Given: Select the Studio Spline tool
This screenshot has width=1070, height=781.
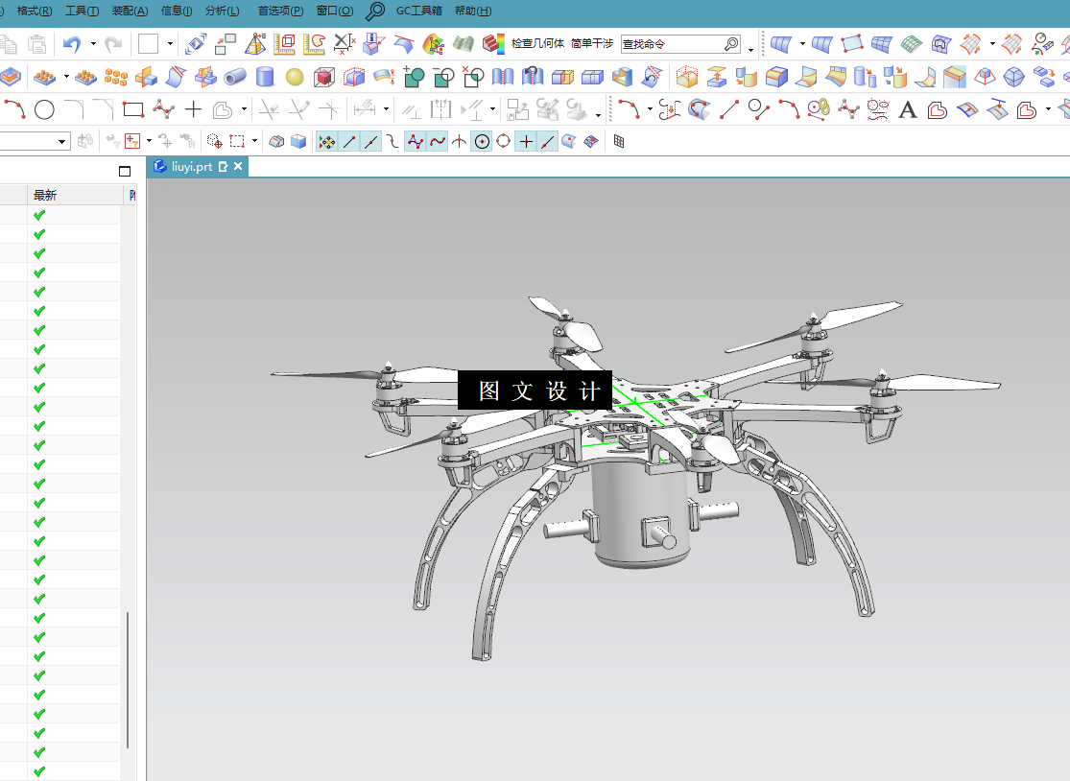Looking at the screenshot, I should [163, 109].
